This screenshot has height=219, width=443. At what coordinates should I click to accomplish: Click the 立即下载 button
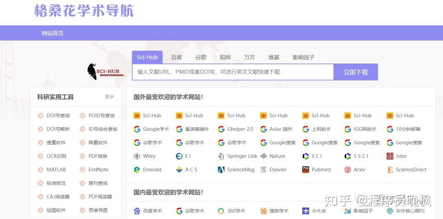click(356, 72)
